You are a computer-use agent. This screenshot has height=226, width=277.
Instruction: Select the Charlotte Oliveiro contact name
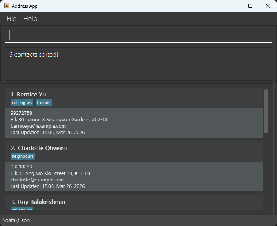point(42,148)
